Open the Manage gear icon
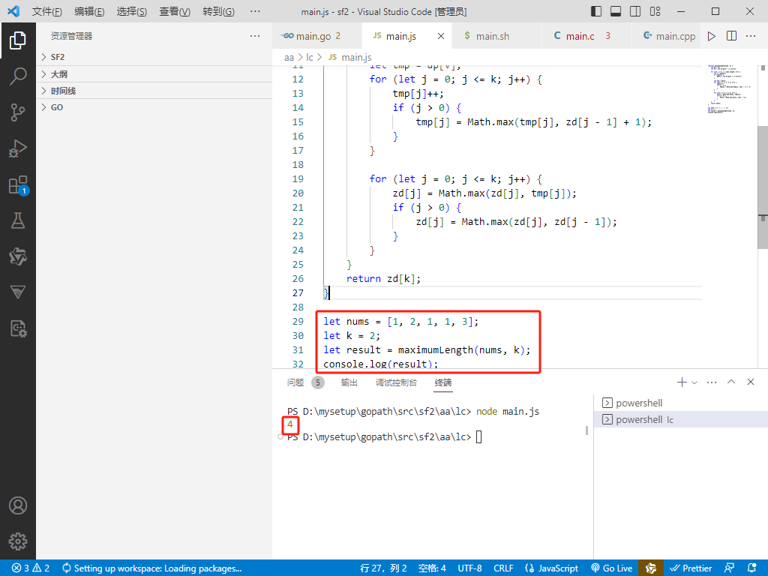This screenshot has height=576, width=768. click(x=18, y=541)
